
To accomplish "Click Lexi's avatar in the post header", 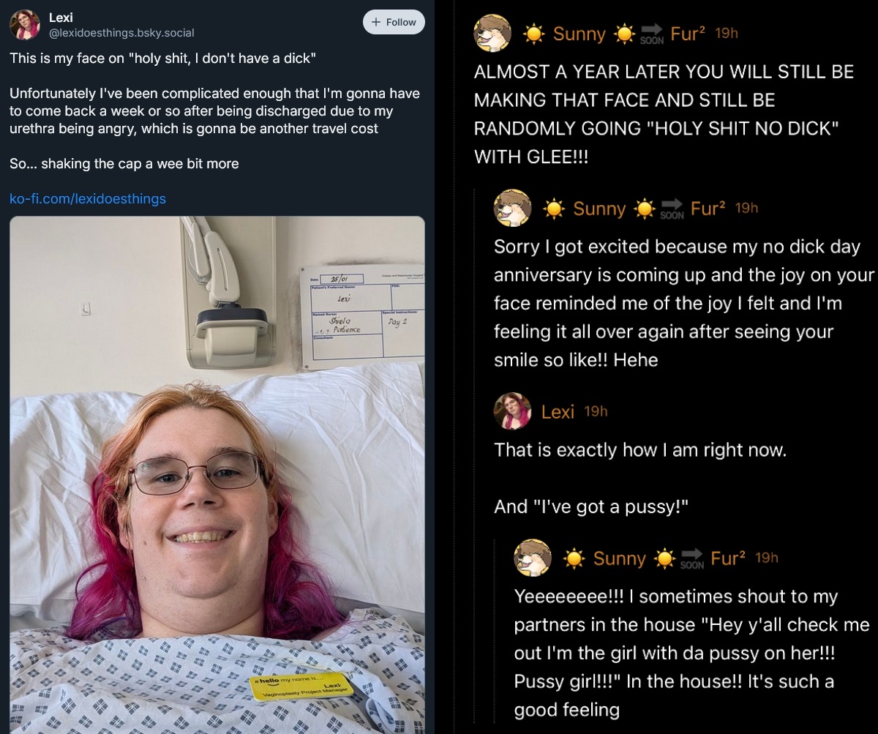I will pyautogui.click(x=25, y=26).
